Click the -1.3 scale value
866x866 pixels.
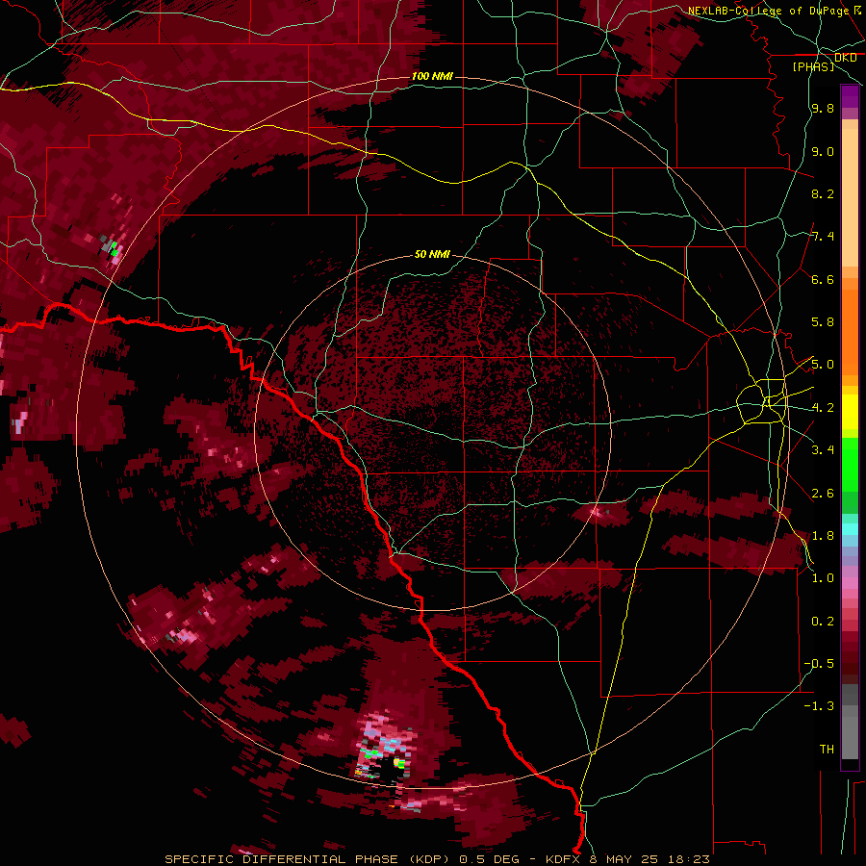819,706
